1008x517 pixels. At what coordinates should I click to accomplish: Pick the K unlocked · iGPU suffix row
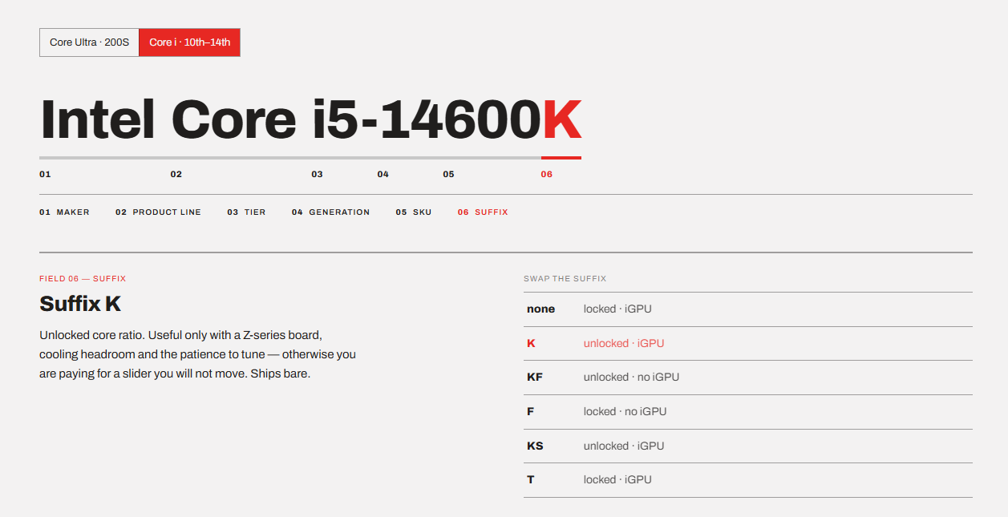tap(748, 343)
